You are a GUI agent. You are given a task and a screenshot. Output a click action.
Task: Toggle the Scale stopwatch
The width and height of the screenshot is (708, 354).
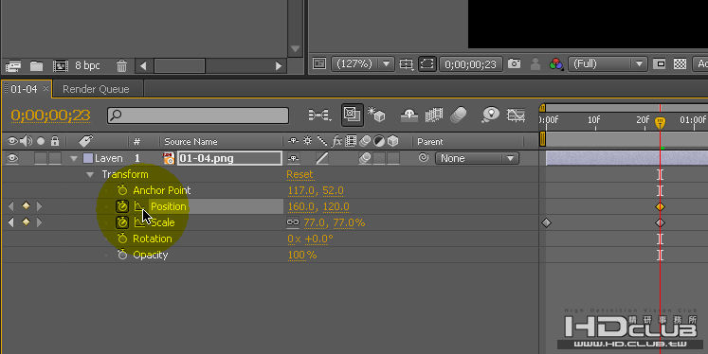coord(122,222)
